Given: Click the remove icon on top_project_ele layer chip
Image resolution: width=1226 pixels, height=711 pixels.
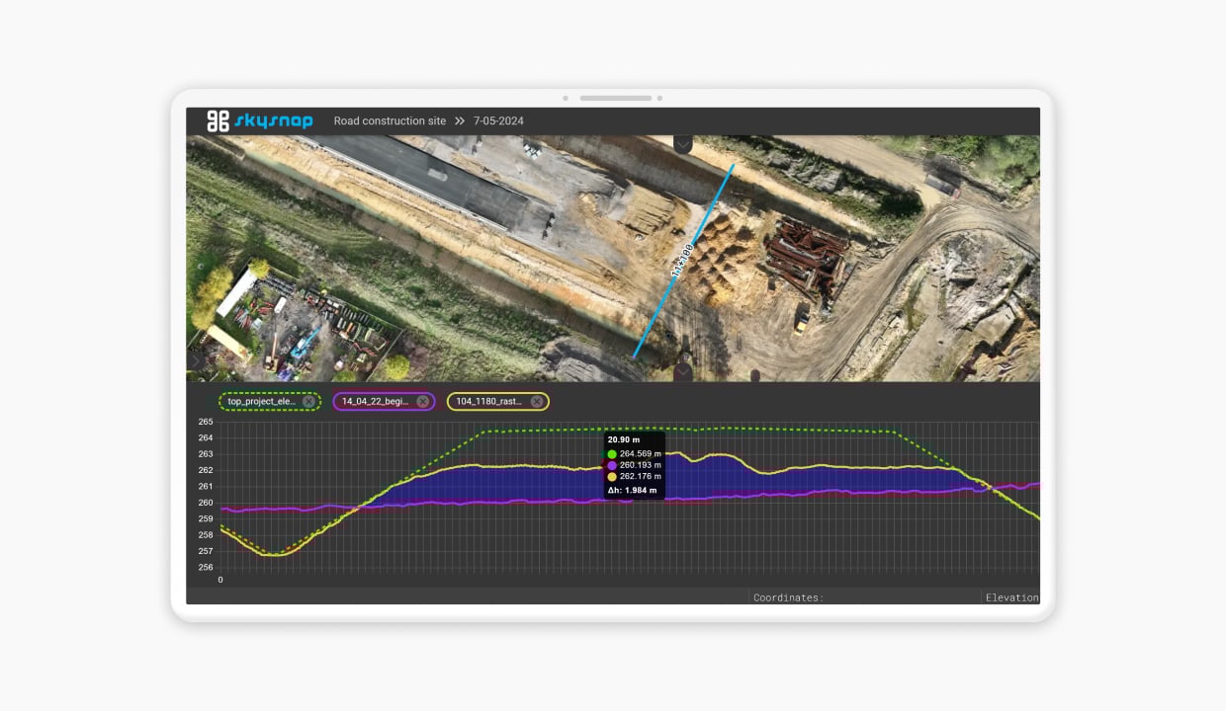Looking at the screenshot, I should pos(308,401).
